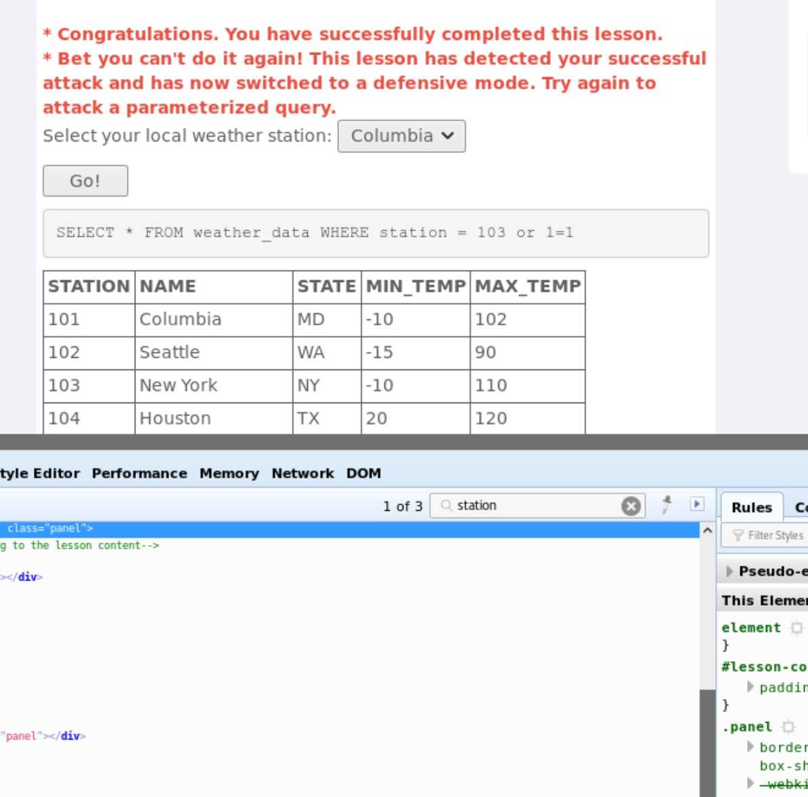Click into the markup search field containing station
The height and width of the screenshot is (797, 808).
click(536, 505)
